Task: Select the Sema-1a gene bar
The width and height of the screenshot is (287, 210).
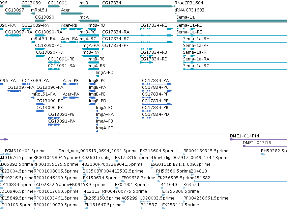Action: 232,21
